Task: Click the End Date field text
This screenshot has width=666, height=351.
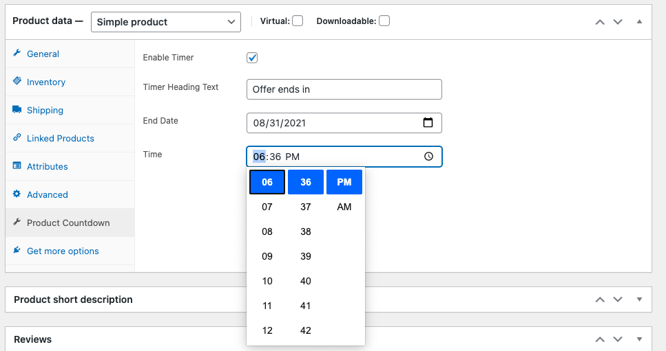Action: [x=280, y=123]
